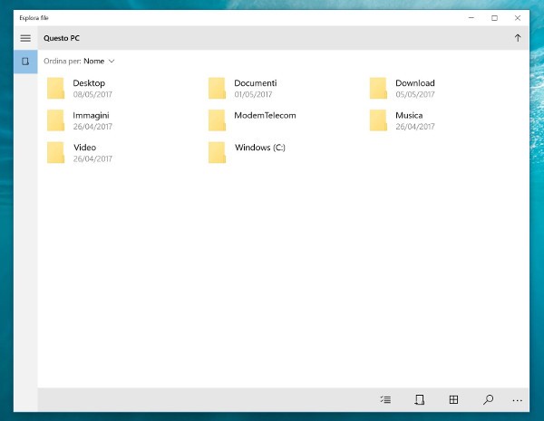The image size is (544, 421).
Task: Click the tablet view icon in bottom bar
Action: pos(419,399)
